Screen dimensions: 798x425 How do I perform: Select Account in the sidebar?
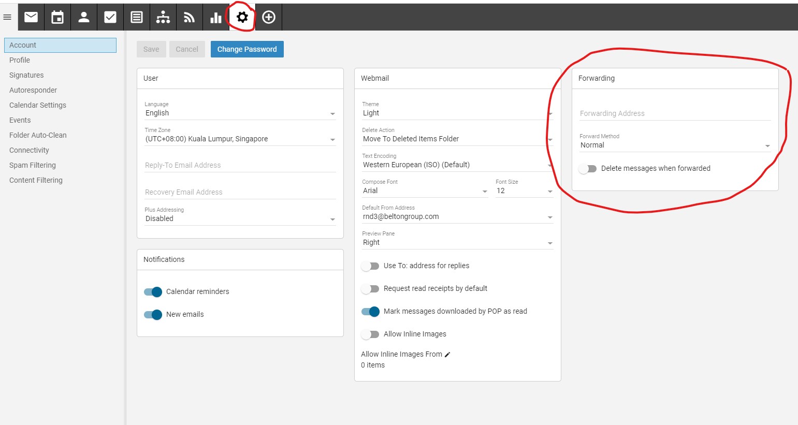(x=60, y=45)
